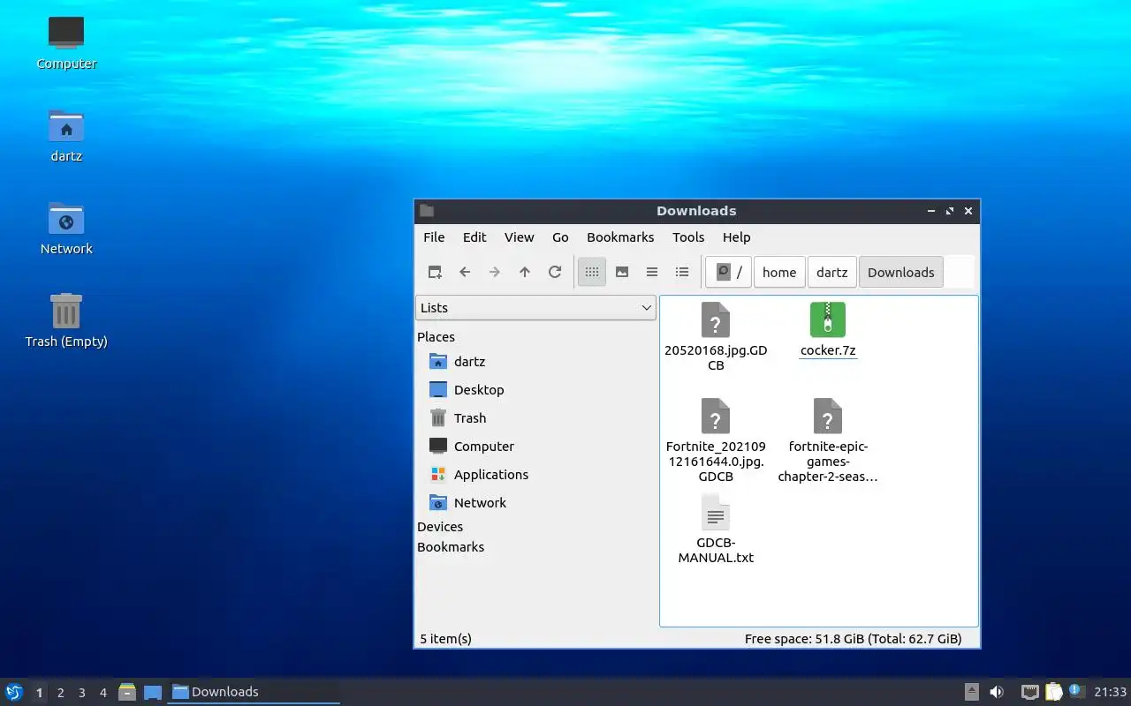Screen dimensions: 1131x706
Task: Open update notifier tray icon
Action: pyautogui.click(x=1075, y=691)
